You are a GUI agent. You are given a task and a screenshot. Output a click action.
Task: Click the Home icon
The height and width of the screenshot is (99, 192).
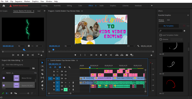tap(4, 6)
